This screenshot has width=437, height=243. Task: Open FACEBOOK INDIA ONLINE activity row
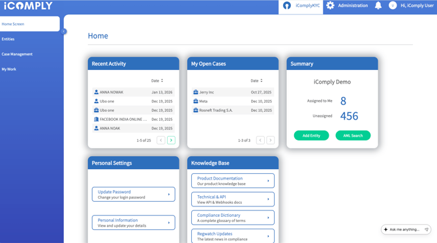click(x=134, y=119)
